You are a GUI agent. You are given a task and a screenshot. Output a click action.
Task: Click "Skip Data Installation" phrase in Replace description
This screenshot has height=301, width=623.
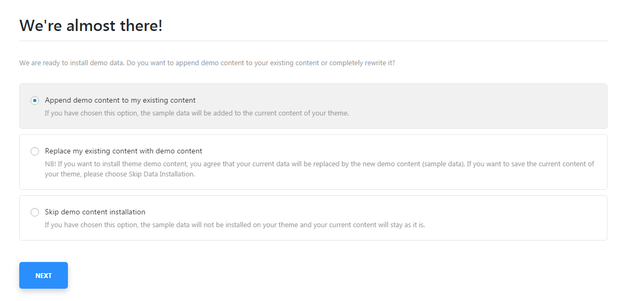[161, 174]
